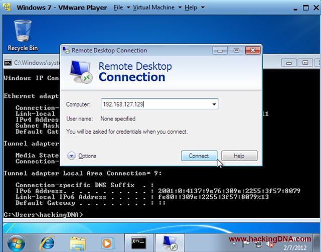321x252 pixels.
Task: Click the arrow beside Virtual Machine menu
Action: coord(180,8)
